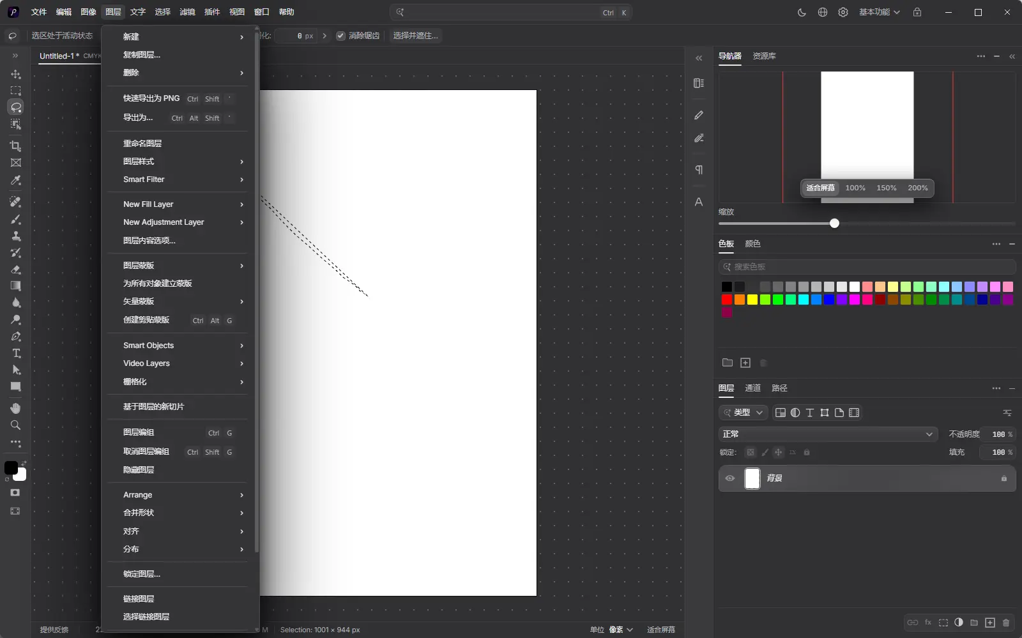Select the Crop tool
This screenshot has width=1022, height=638.
[x=16, y=146]
